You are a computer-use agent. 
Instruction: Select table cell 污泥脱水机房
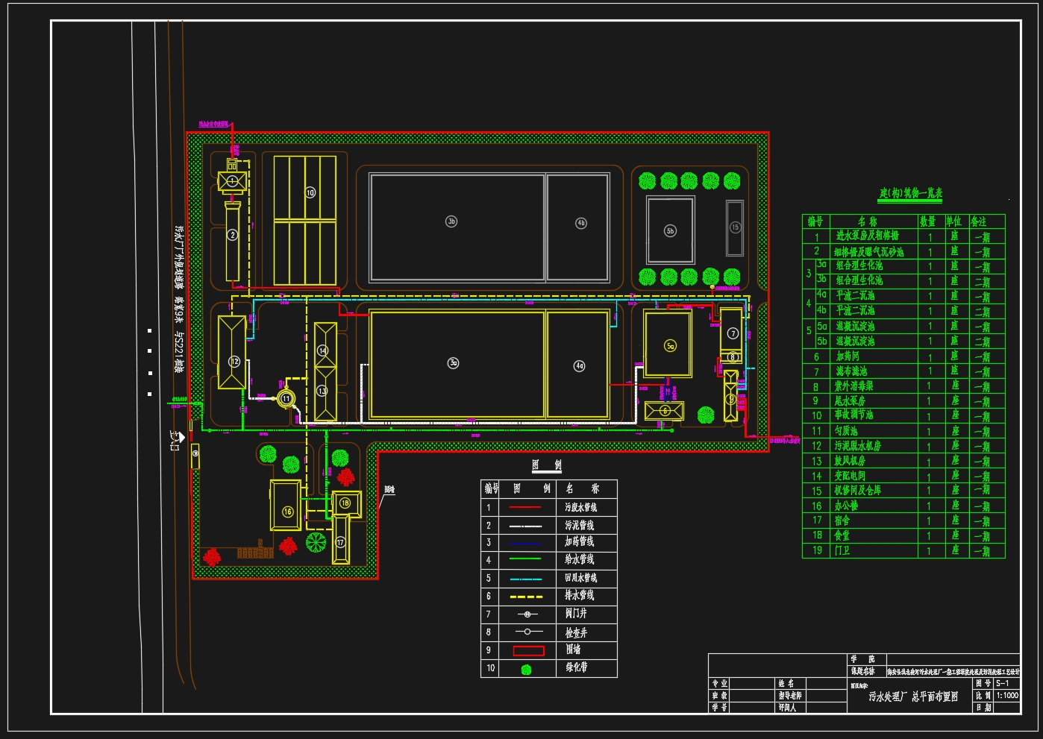tap(857, 446)
